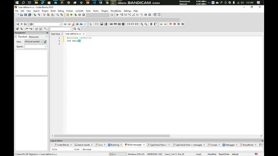
Task: Run the program with green play icon
Action: pos(71,15)
